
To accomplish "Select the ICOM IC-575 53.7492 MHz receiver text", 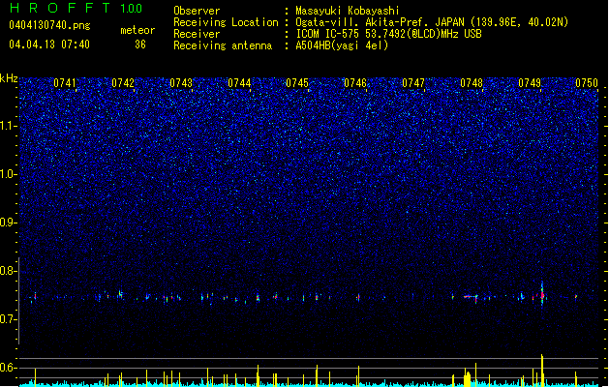I will pyautogui.click(x=388, y=34).
